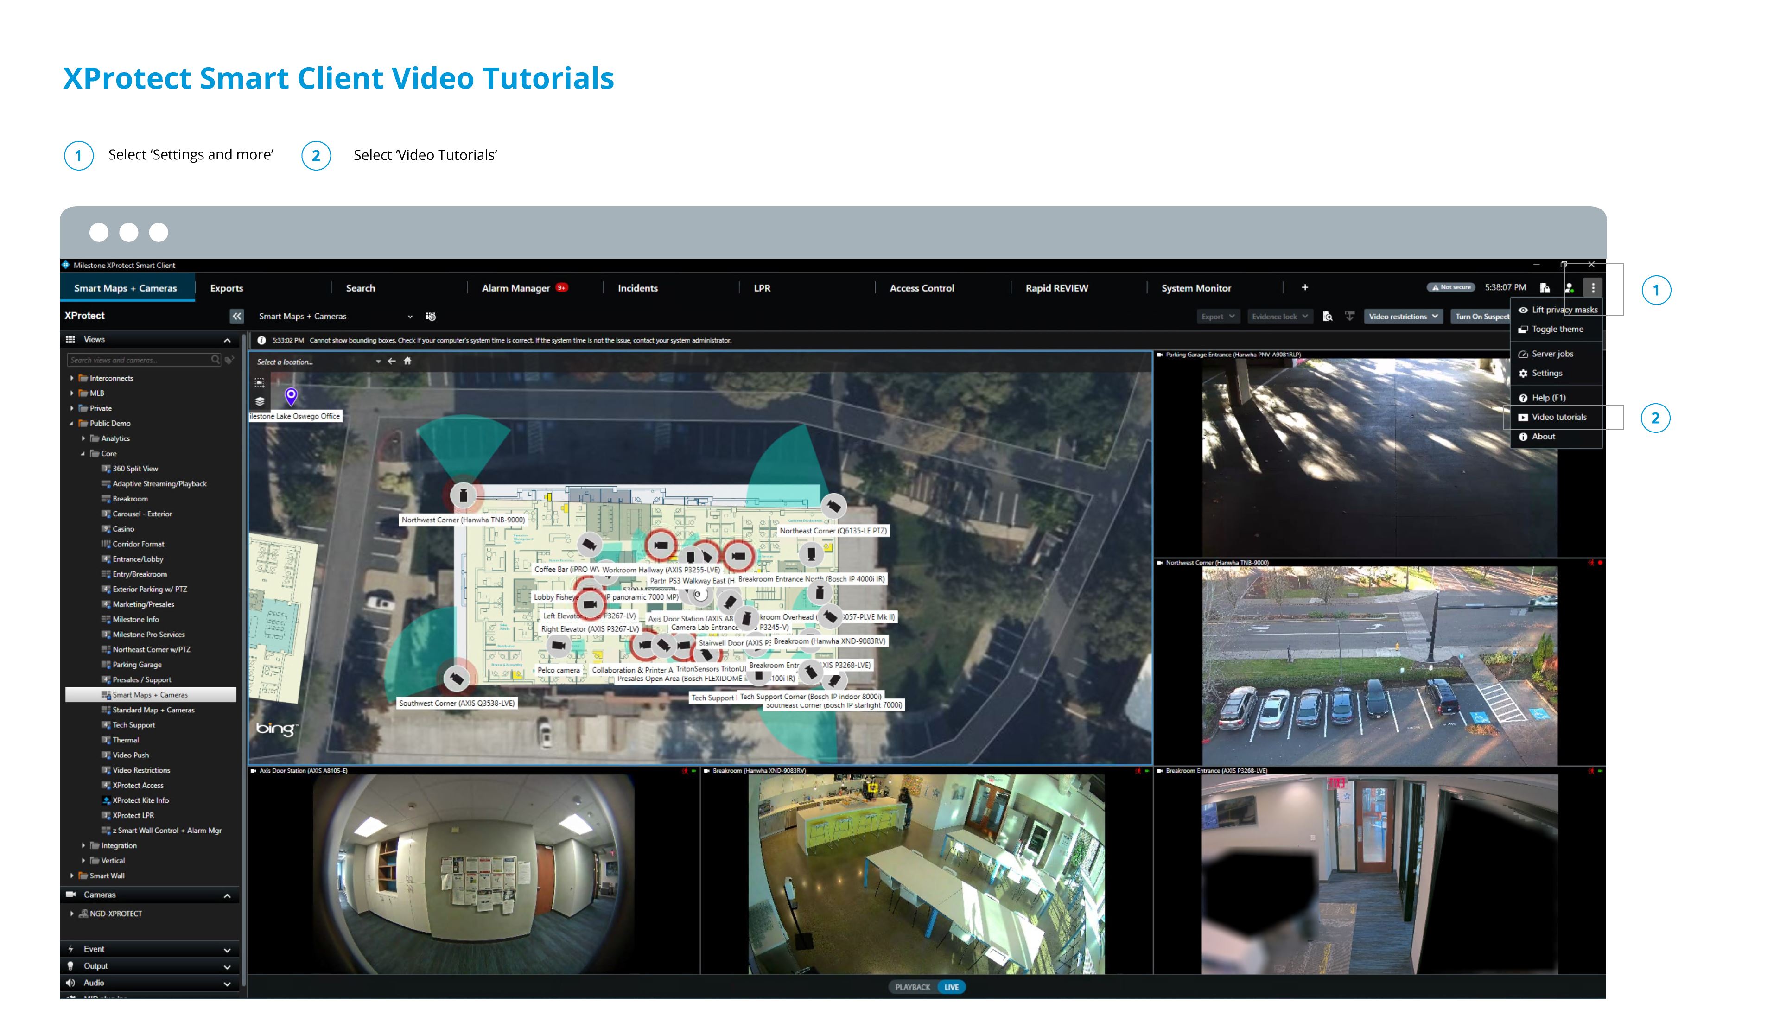Select Video tutorials menu item

[1558, 417]
